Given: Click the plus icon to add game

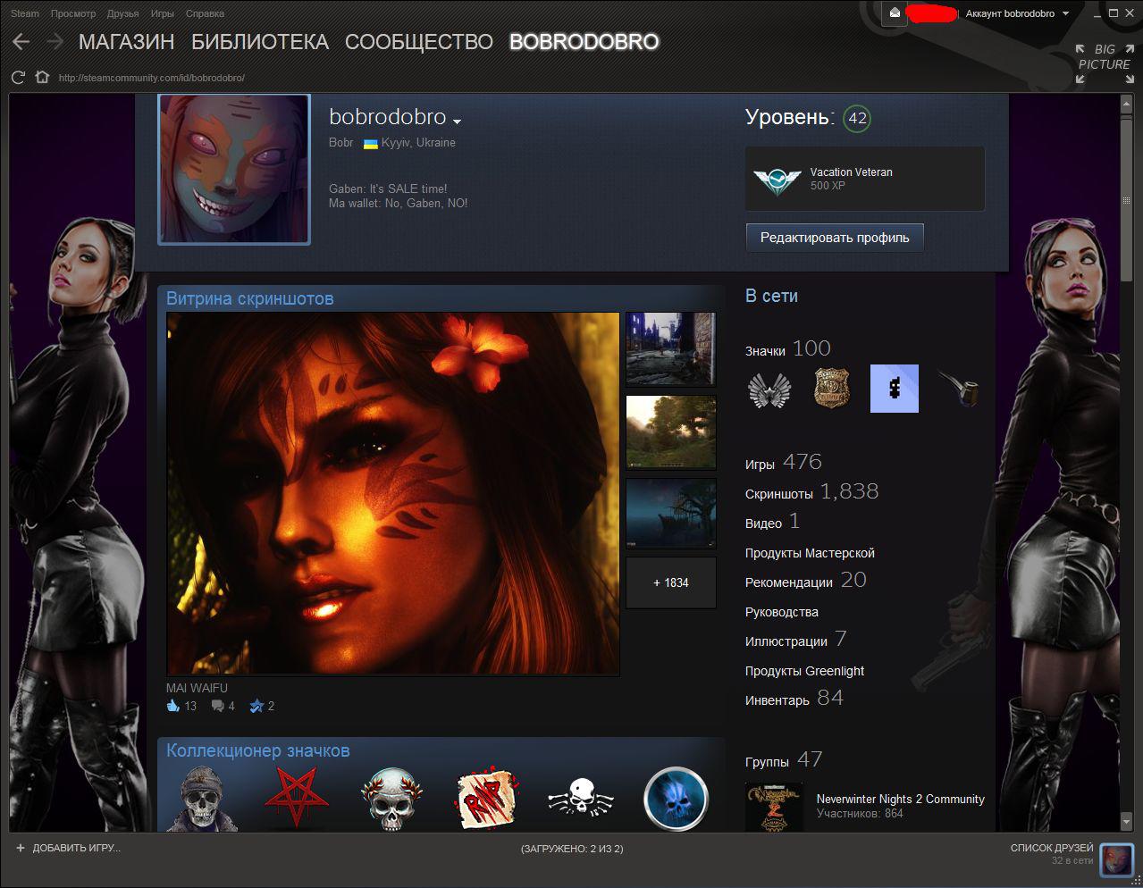Looking at the screenshot, I should click(21, 848).
